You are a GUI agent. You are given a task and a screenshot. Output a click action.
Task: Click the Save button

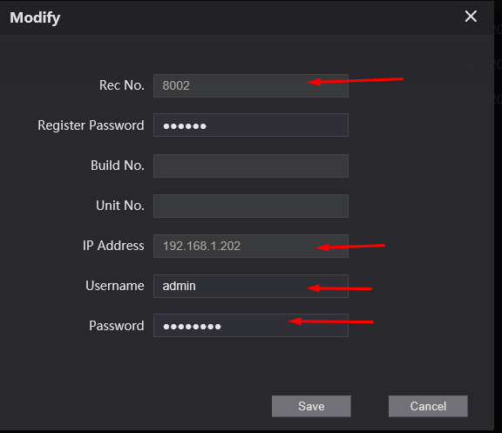pos(311,406)
